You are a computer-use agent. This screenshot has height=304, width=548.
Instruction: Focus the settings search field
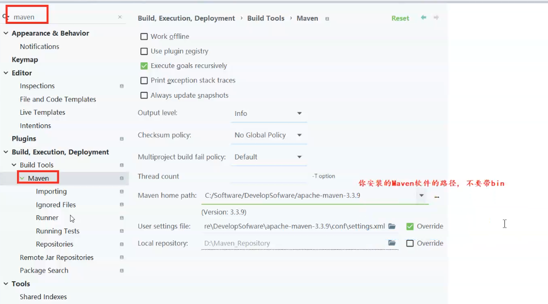click(x=63, y=17)
